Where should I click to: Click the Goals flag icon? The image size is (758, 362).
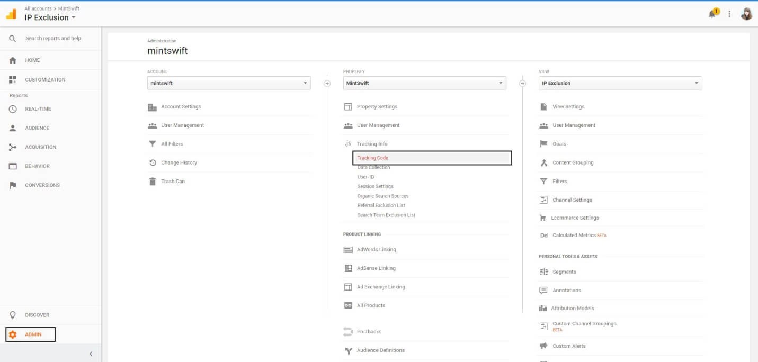click(x=543, y=143)
